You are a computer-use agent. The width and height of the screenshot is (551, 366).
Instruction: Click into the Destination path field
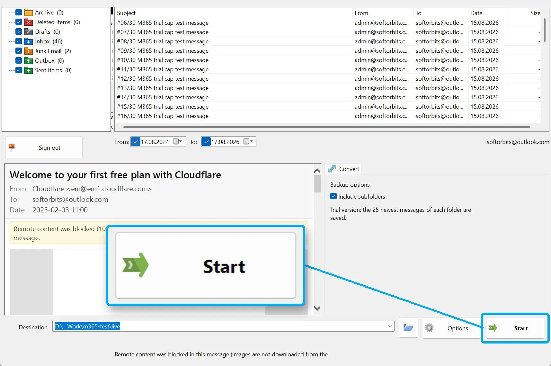tap(223, 326)
